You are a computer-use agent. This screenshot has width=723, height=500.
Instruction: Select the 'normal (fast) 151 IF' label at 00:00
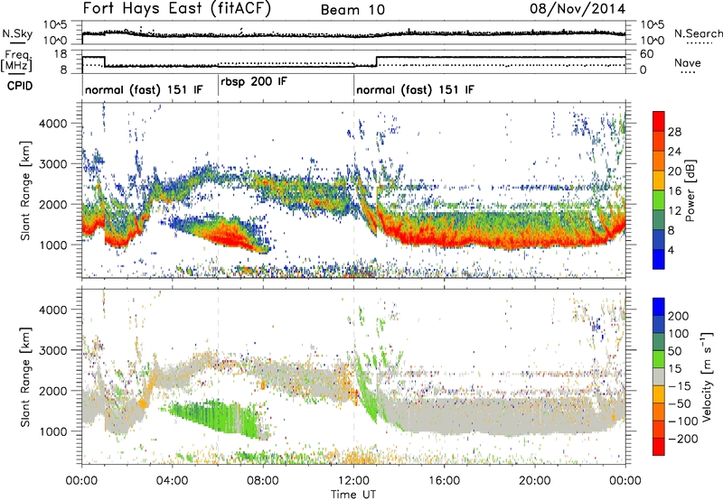pyautogui.click(x=144, y=89)
